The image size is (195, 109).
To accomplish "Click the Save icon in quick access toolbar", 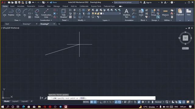I will (x=16, y=2).
